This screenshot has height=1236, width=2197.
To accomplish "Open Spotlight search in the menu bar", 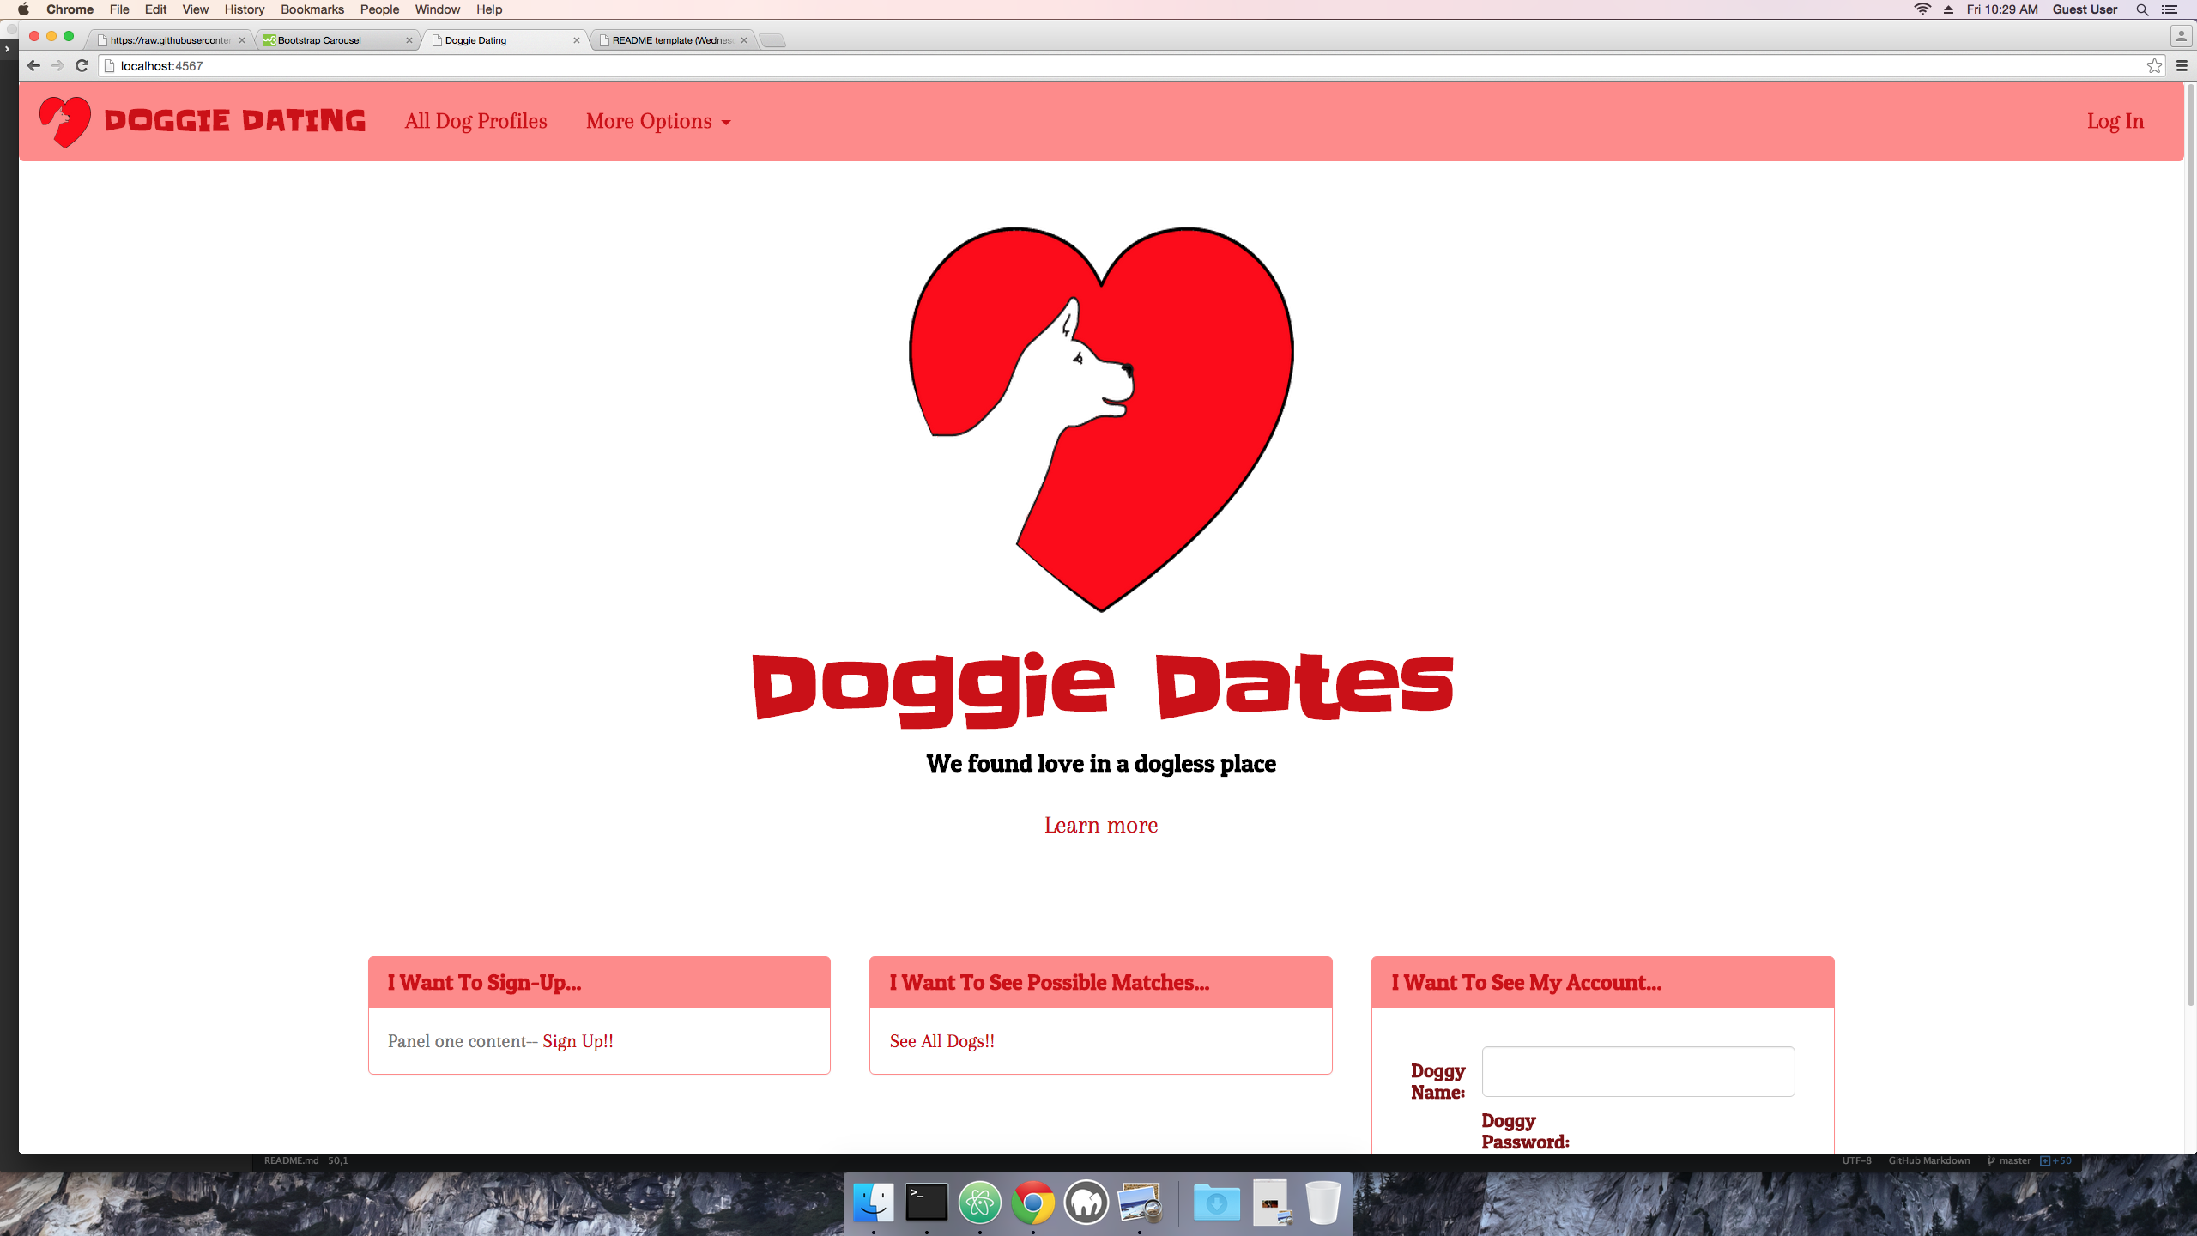I will click(2142, 9).
